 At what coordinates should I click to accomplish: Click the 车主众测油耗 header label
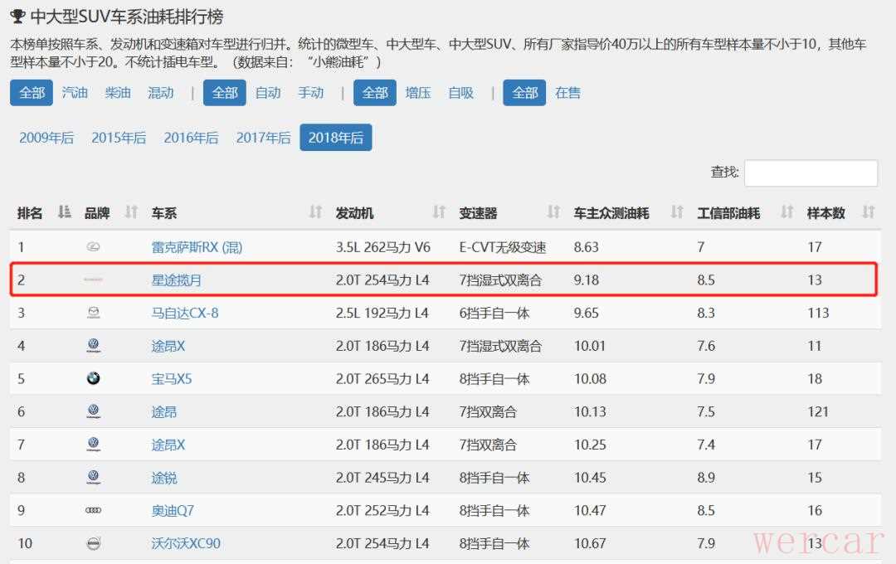coord(611,213)
